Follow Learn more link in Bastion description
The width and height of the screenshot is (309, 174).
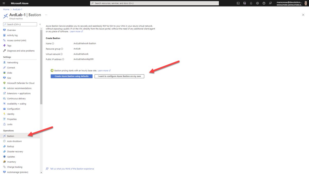coord(76,31)
